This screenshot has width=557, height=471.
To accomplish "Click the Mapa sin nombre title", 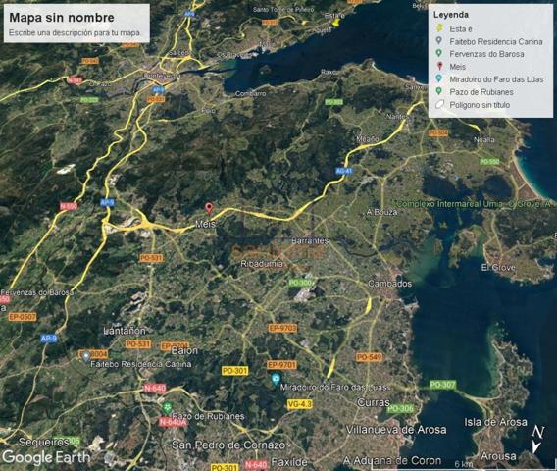I will (x=62, y=18).
